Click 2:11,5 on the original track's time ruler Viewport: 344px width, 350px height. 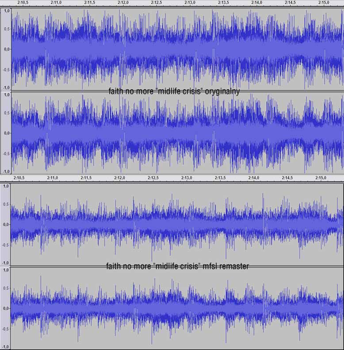90,3
